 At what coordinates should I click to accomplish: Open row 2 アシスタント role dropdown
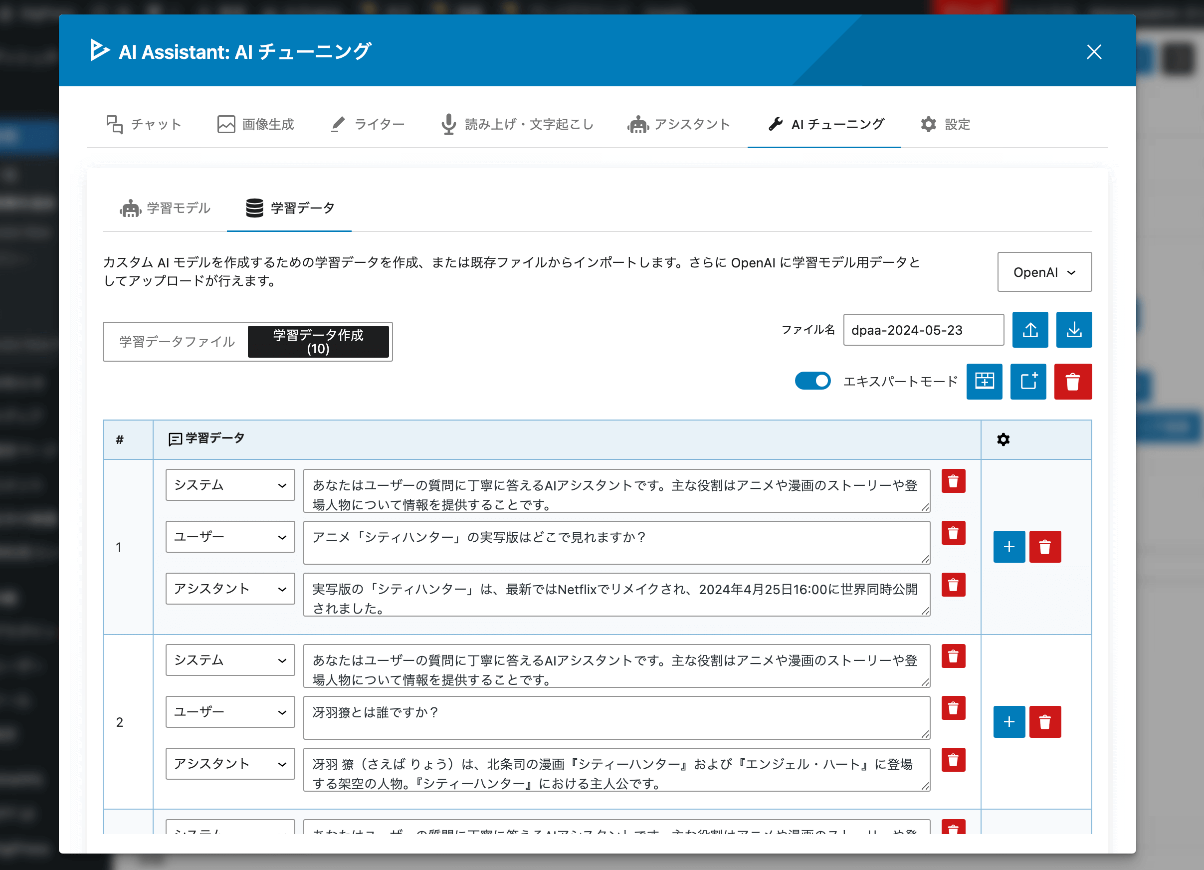(x=230, y=764)
